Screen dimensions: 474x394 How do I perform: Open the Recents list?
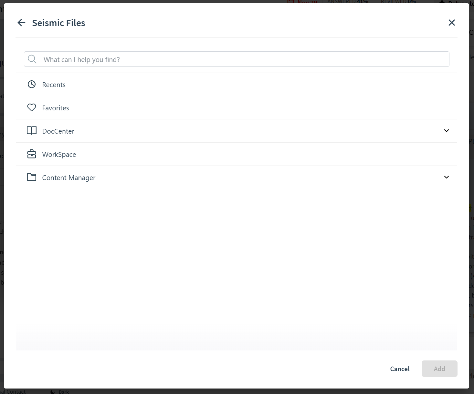click(x=237, y=85)
